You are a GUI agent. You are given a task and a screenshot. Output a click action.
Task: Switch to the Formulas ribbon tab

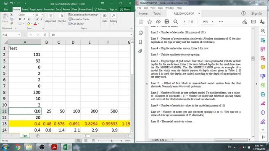(49, 9)
